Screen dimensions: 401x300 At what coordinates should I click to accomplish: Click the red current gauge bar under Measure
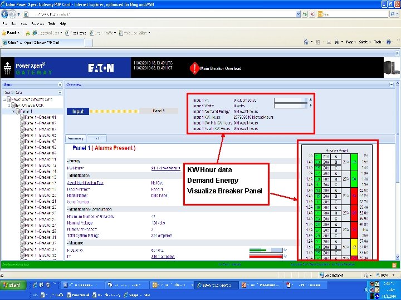(266, 256)
